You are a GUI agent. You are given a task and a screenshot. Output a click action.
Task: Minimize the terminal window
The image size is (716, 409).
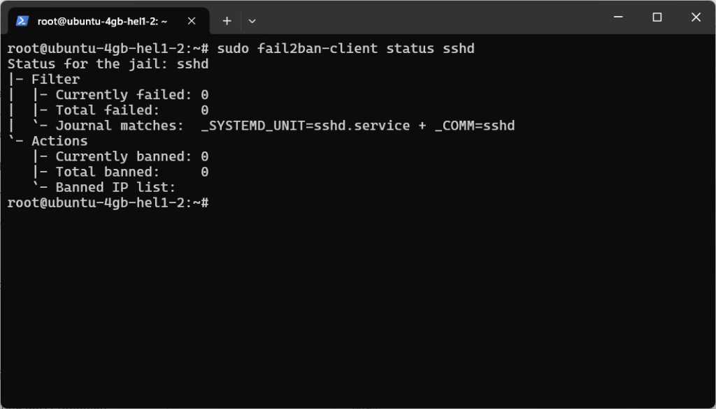618,17
